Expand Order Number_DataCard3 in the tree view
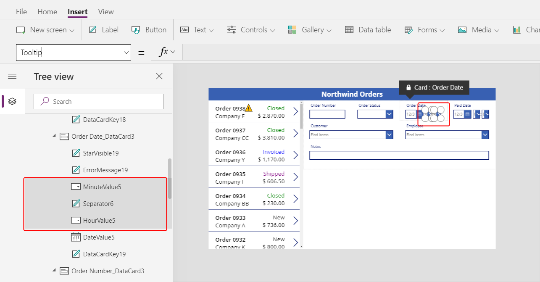 click(x=54, y=271)
